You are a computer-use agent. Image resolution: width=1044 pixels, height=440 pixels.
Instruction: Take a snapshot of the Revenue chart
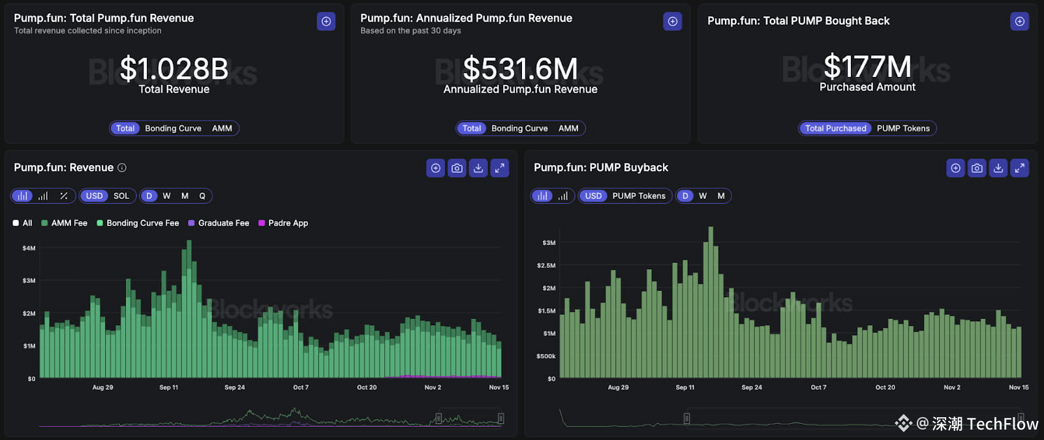(457, 168)
